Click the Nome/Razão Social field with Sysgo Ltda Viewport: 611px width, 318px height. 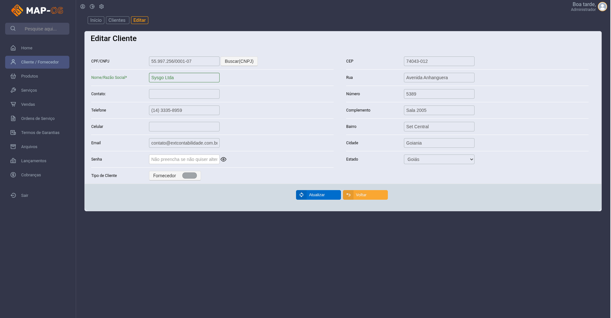coord(184,78)
